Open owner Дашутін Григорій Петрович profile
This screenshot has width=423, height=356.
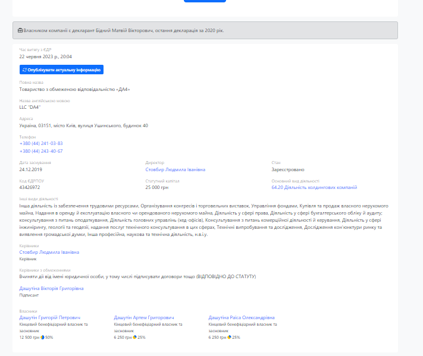click(x=49, y=317)
